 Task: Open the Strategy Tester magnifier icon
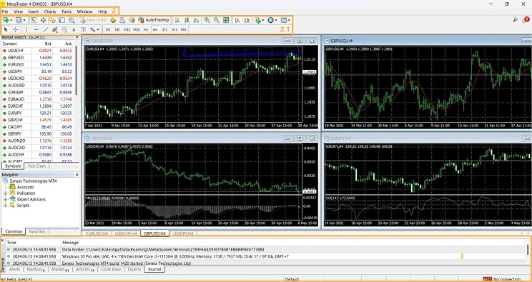tap(72, 20)
